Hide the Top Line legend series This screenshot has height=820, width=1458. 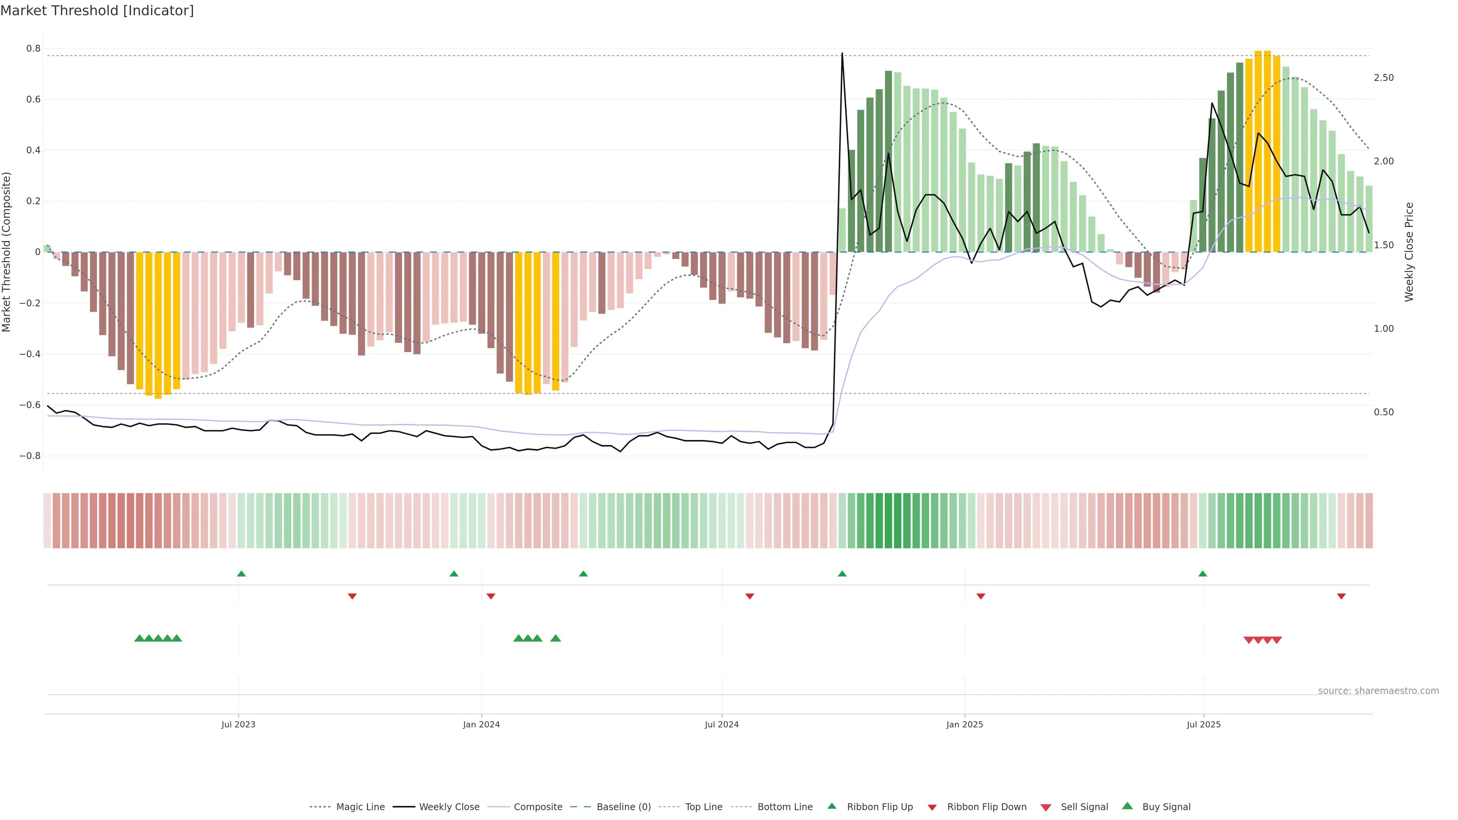[704, 807]
